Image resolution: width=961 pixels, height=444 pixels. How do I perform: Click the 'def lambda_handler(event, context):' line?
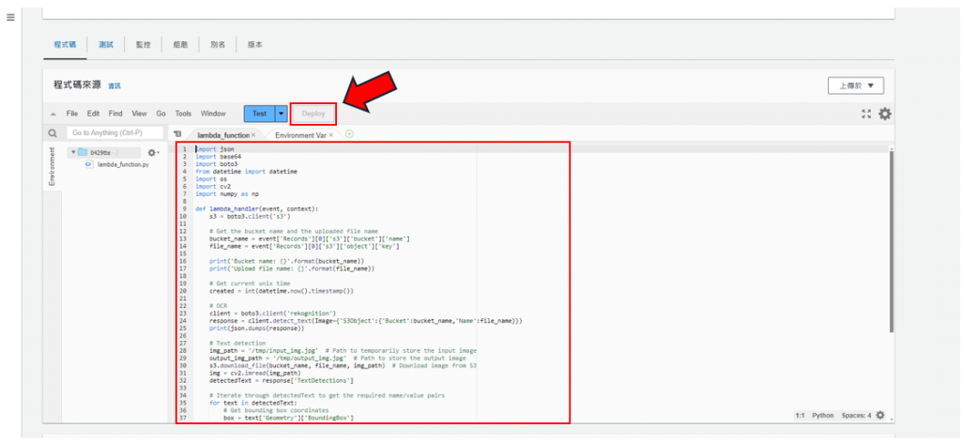pyautogui.click(x=256, y=209)
